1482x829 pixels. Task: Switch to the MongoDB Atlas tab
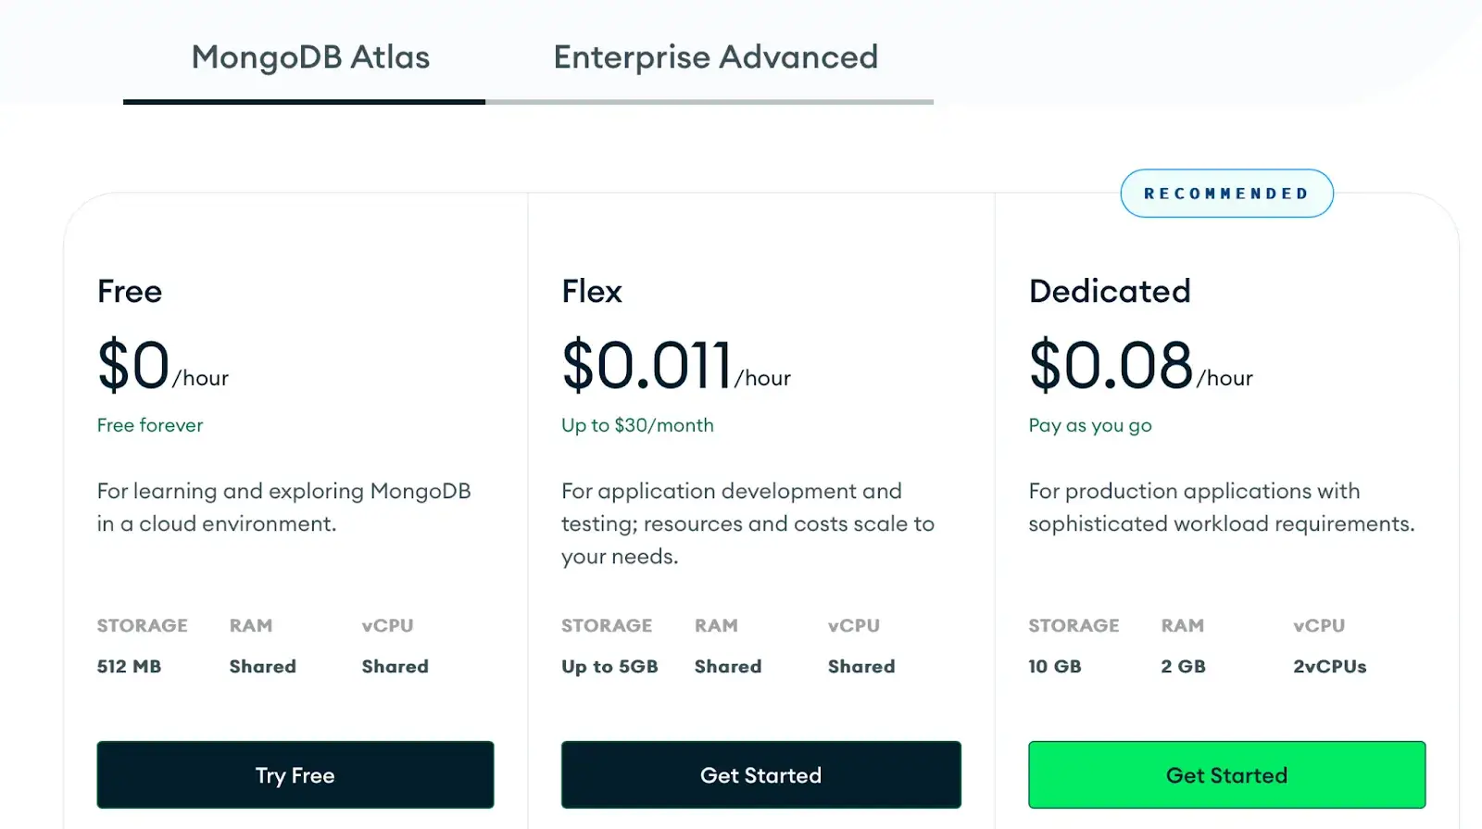pyautogui.click(x=310, y=57)
